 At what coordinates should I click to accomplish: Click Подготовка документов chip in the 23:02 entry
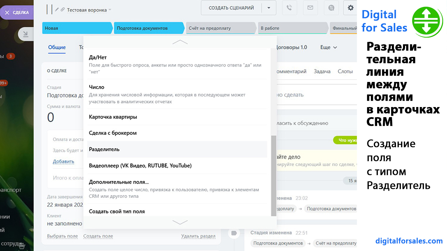click(330, 208)
